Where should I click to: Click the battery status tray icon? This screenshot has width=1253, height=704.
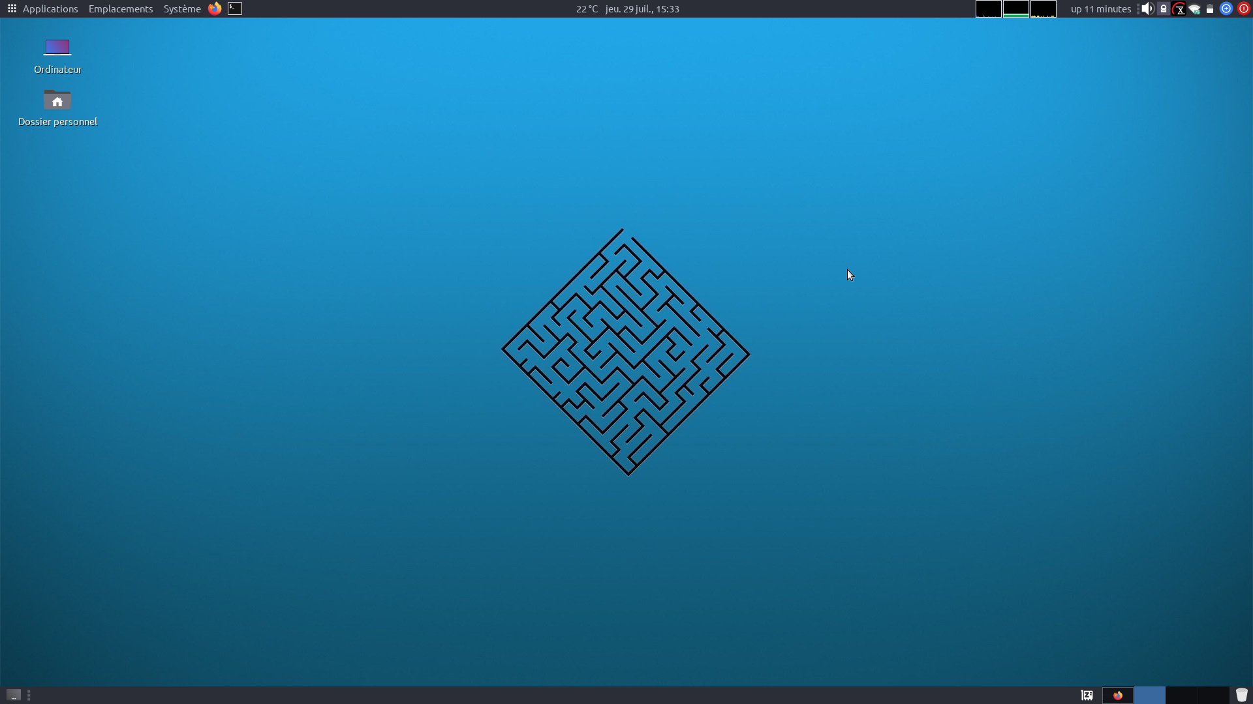[x=1210, y=9]
